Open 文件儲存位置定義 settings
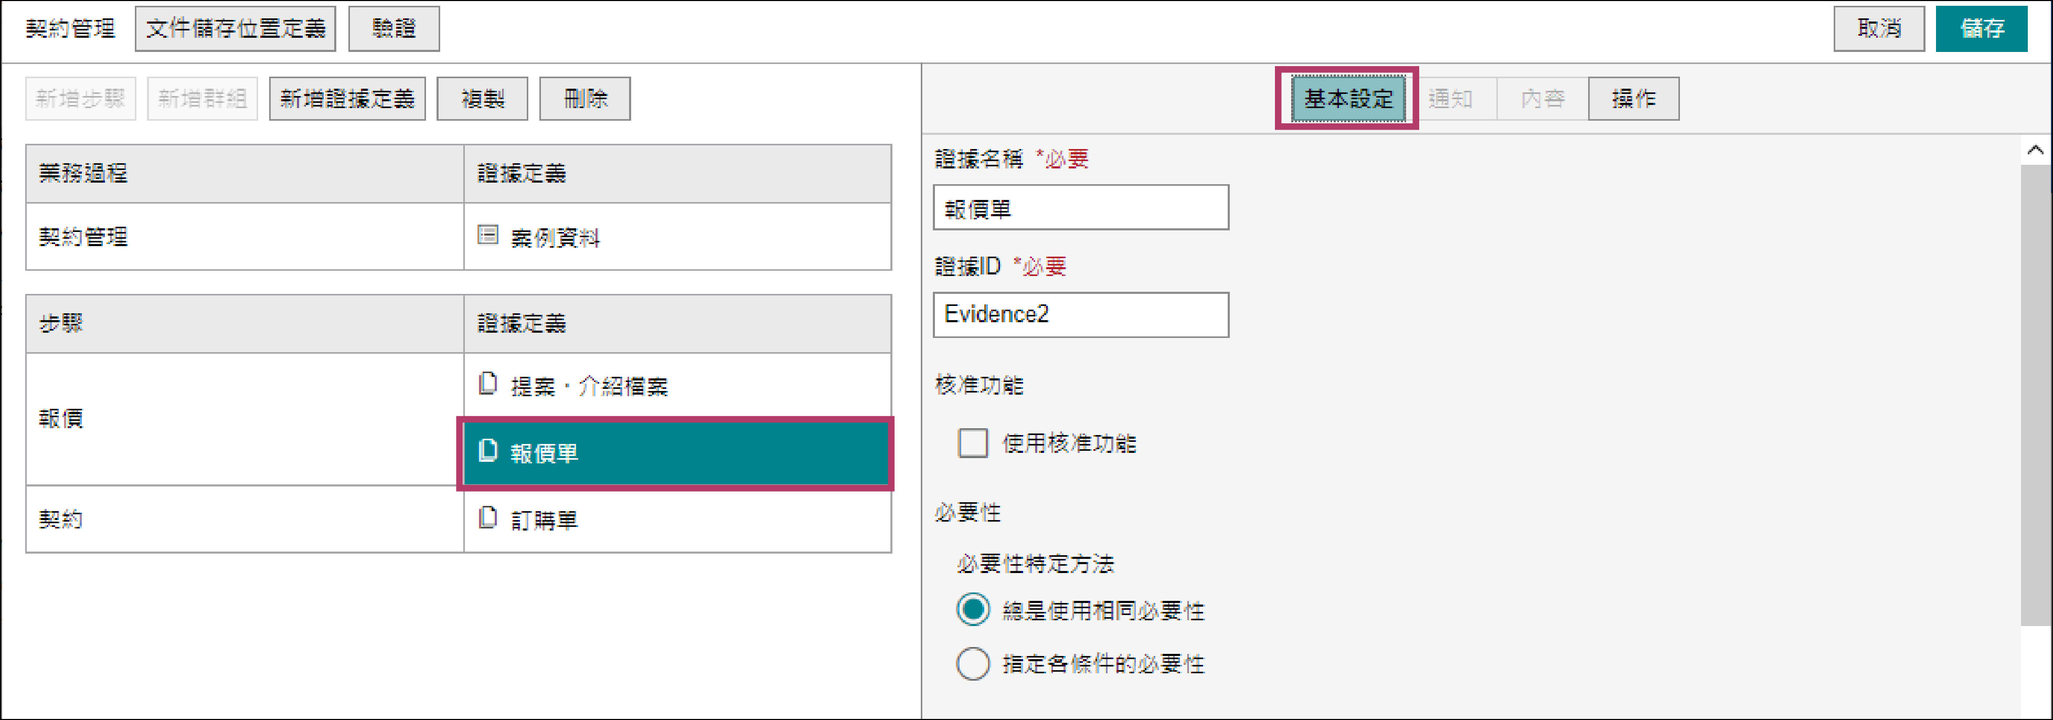 click(235, 29)
